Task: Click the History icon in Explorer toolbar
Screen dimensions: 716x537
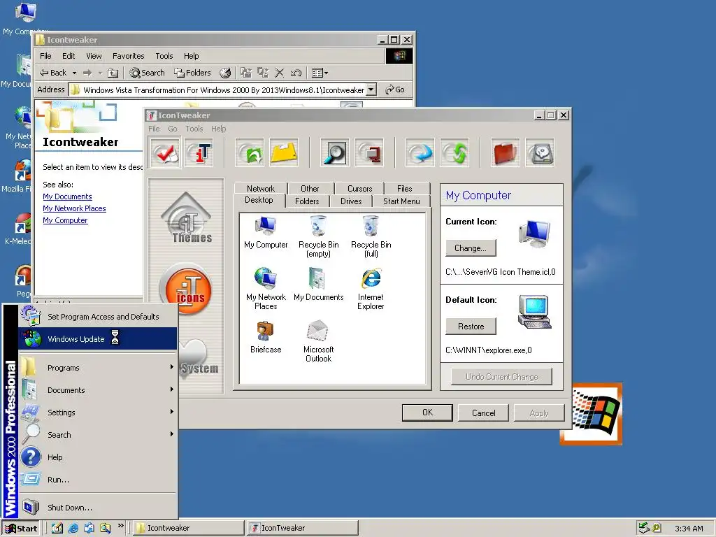Action: click(225, 73)
